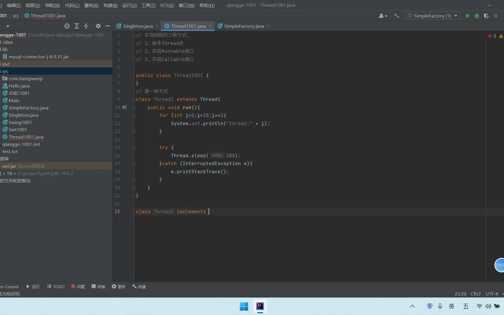This screenshot has width=504, height=315.
Task: Run with coverage shield icon
Action: click(486, 16)
